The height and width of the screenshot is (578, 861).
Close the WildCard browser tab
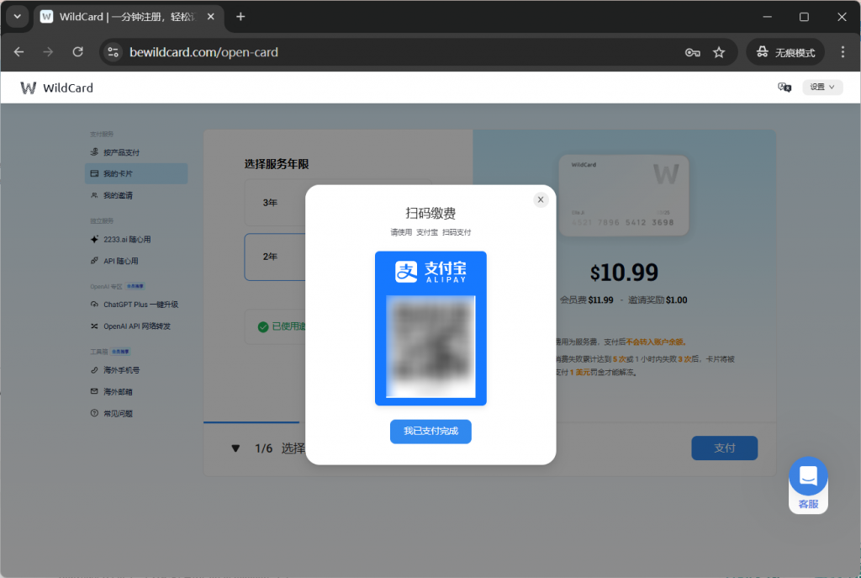point(211,17)
